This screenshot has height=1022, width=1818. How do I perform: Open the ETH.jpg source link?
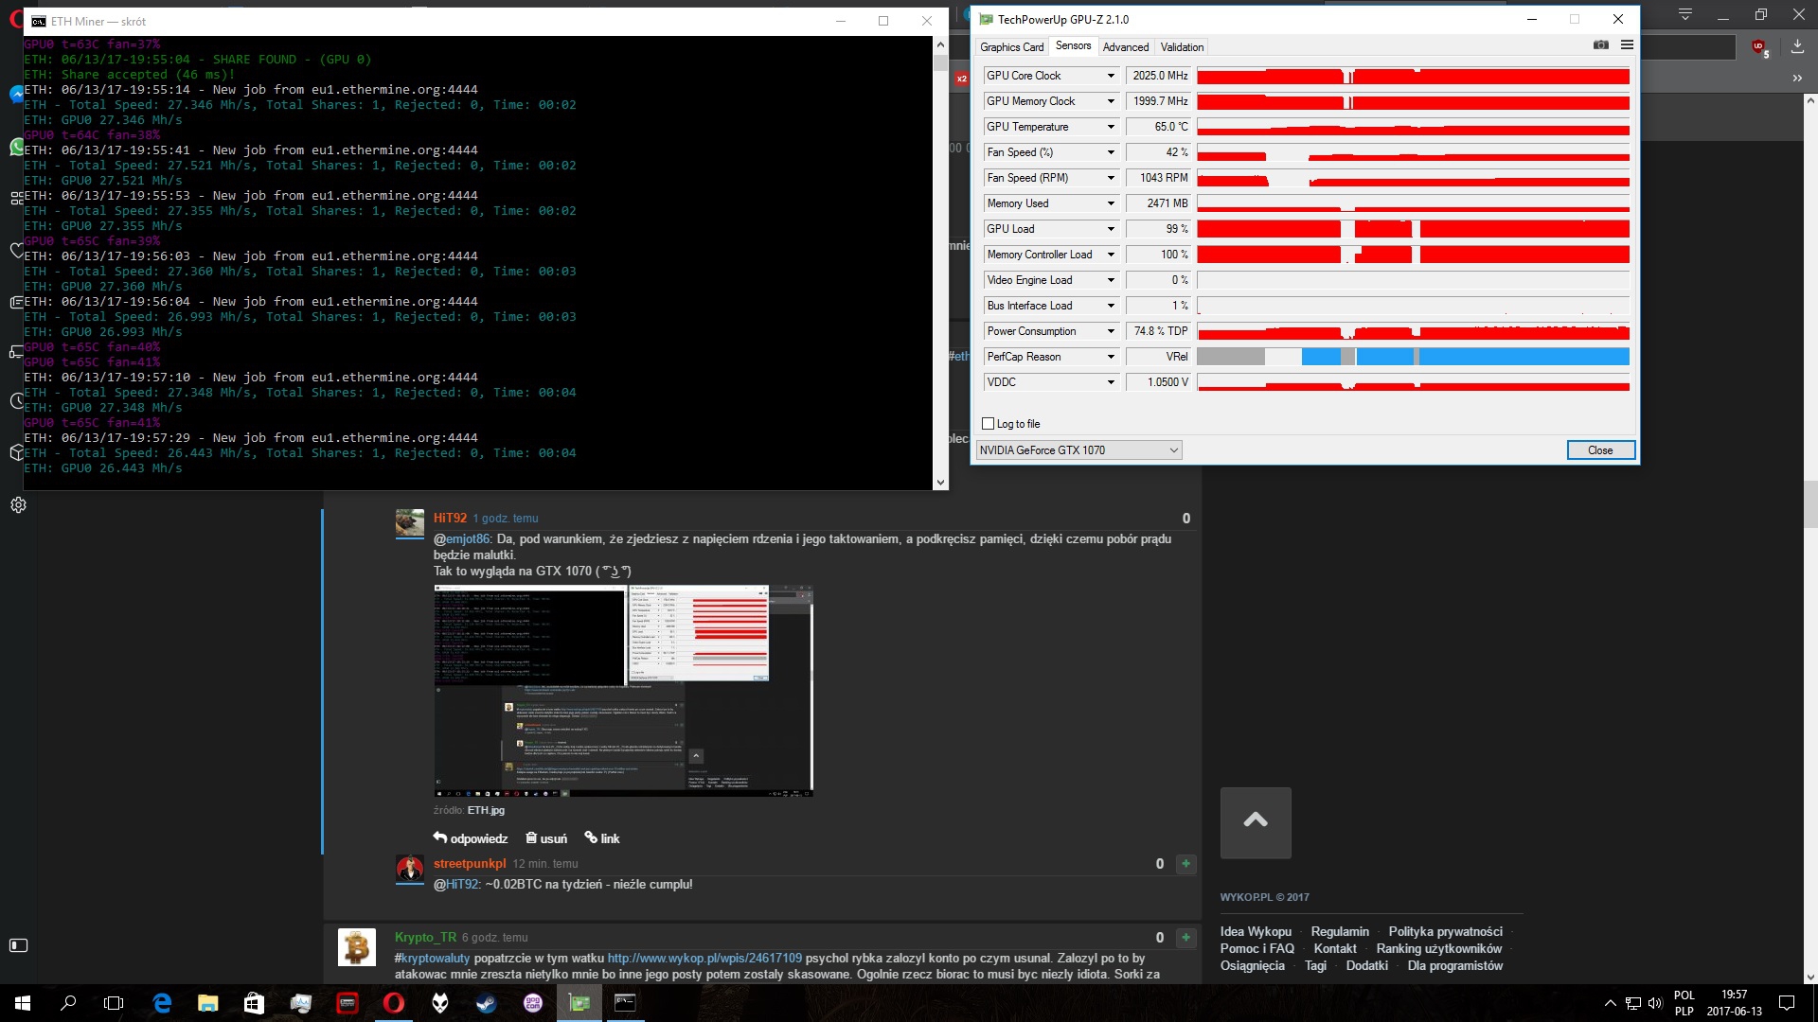pyautogui.click(x=486, y=810)
